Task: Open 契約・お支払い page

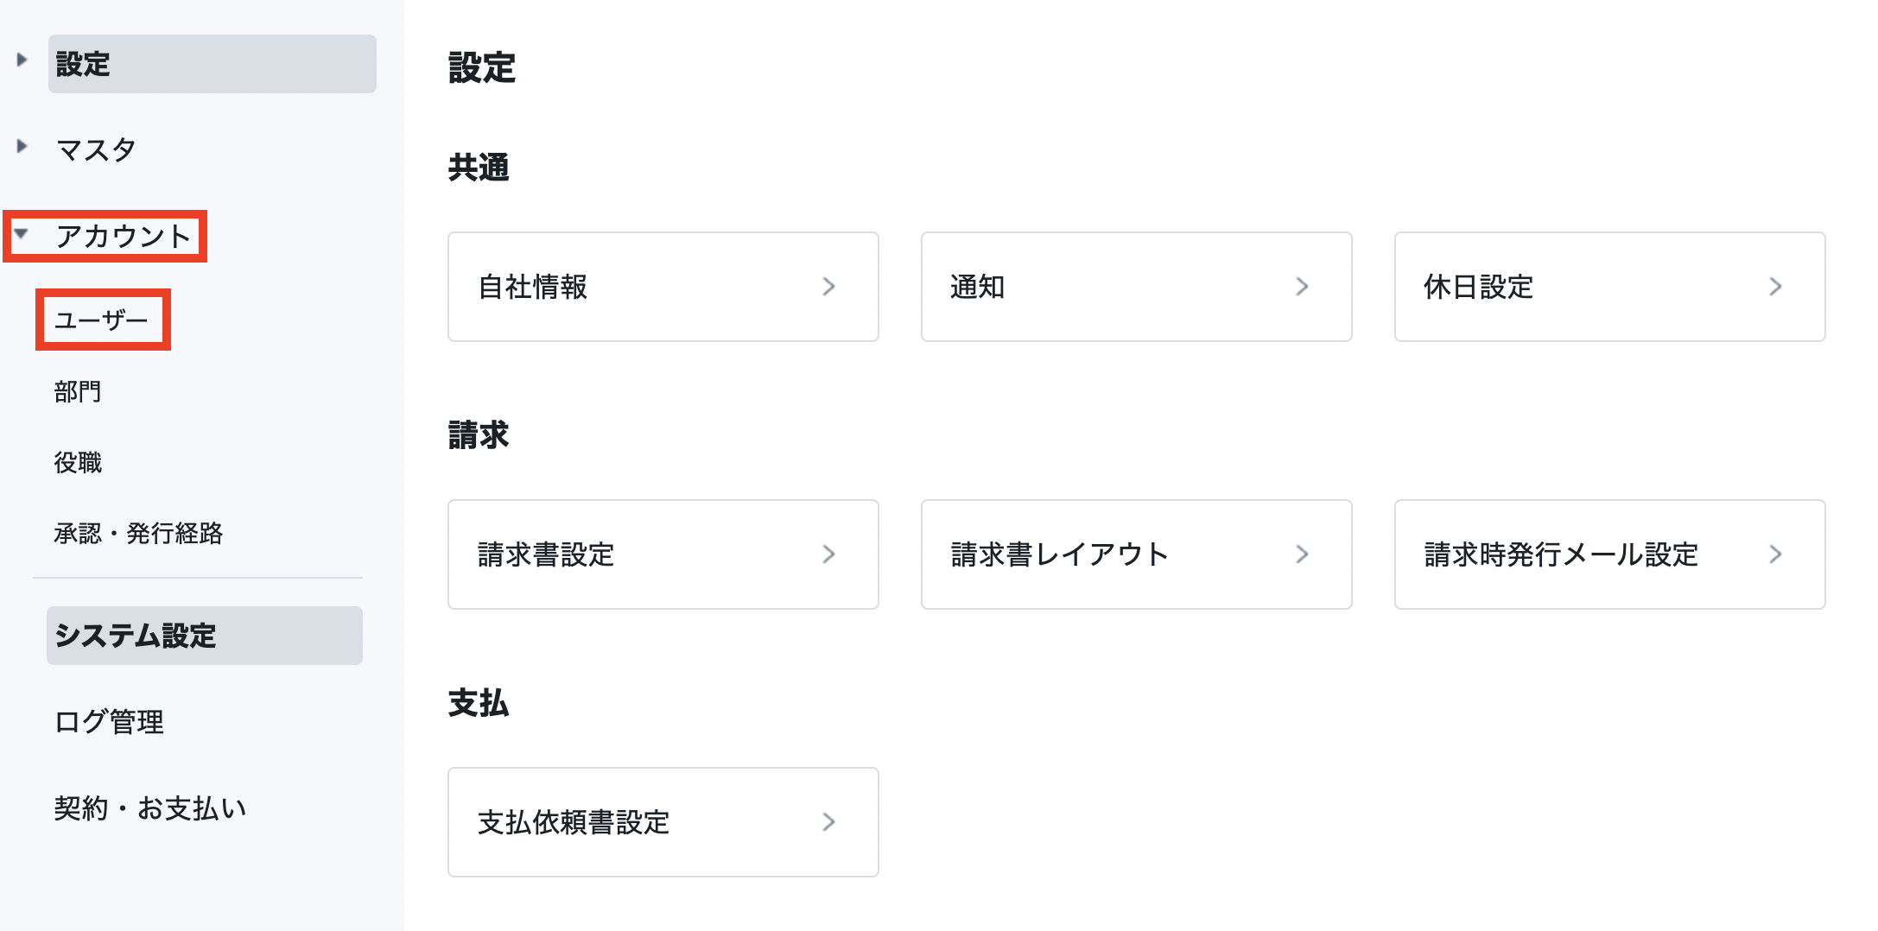Action: (x=150, y=808)
